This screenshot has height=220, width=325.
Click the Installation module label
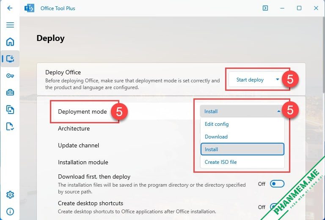(x=83, y=162)
